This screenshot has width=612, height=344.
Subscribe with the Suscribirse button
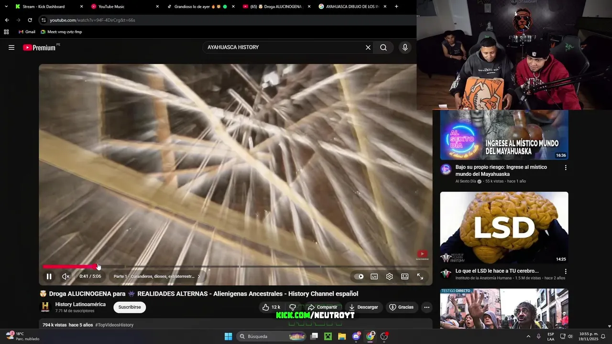coord(130,307)
